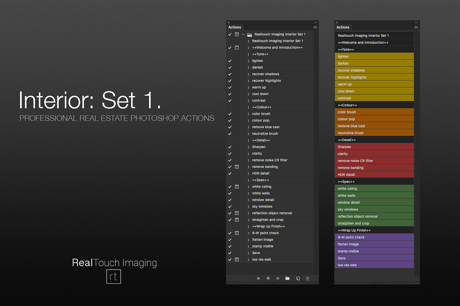The height and width of the screenshot is (306, 460).
Task: Uncheck the checkmark for flatten image
Action: (230, 240)
